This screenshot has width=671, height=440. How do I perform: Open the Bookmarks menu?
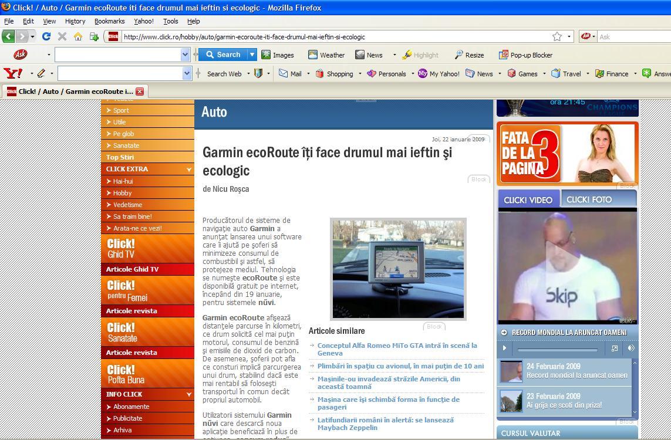(110, 21)
